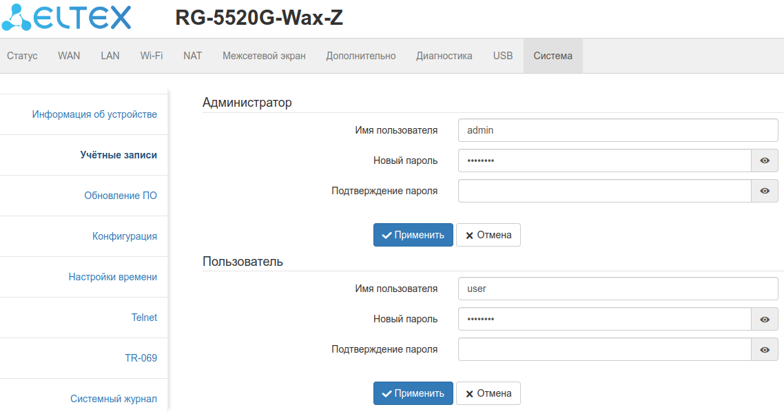Go to the Диагностика tab
This screenshot has width=784, height=416.
444,56
